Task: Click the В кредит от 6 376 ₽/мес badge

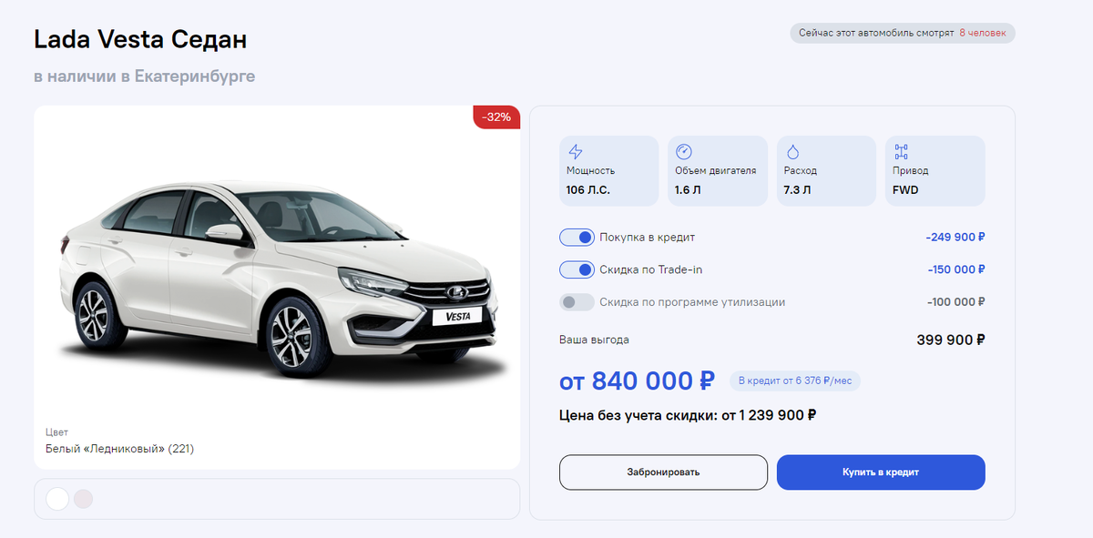Action: pyautogui.click(x=795, y=381)
